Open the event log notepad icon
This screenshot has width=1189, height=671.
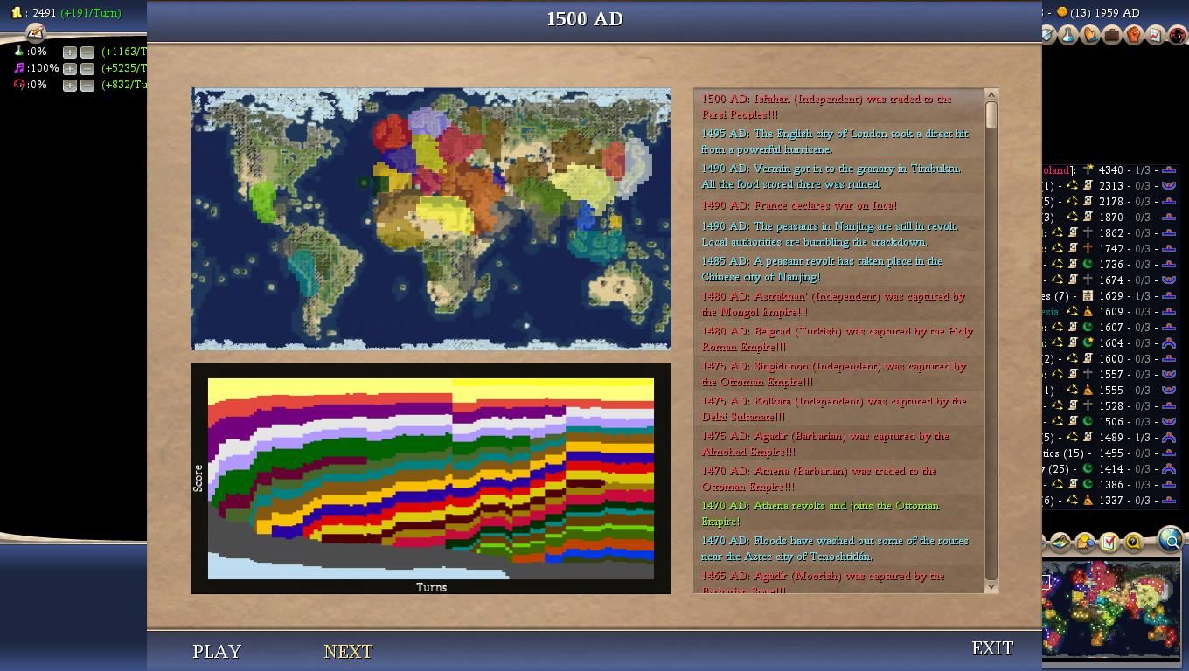pyautogui.click(x=35, y=32)
